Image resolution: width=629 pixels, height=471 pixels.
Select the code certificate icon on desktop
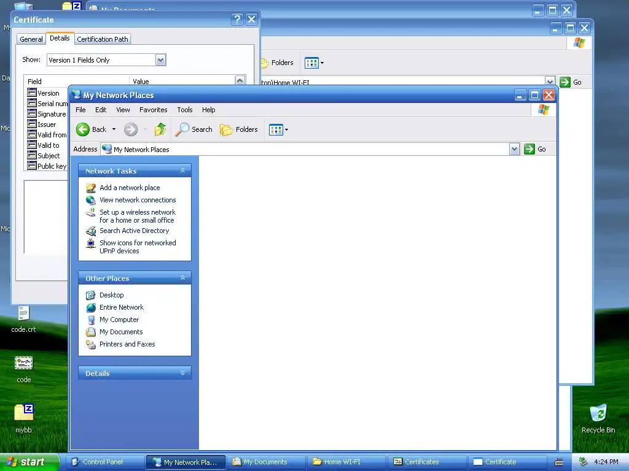pos(24,369)
